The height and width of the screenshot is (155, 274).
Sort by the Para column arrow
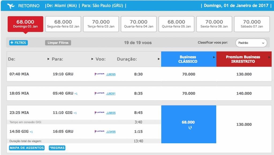[92, 59]
